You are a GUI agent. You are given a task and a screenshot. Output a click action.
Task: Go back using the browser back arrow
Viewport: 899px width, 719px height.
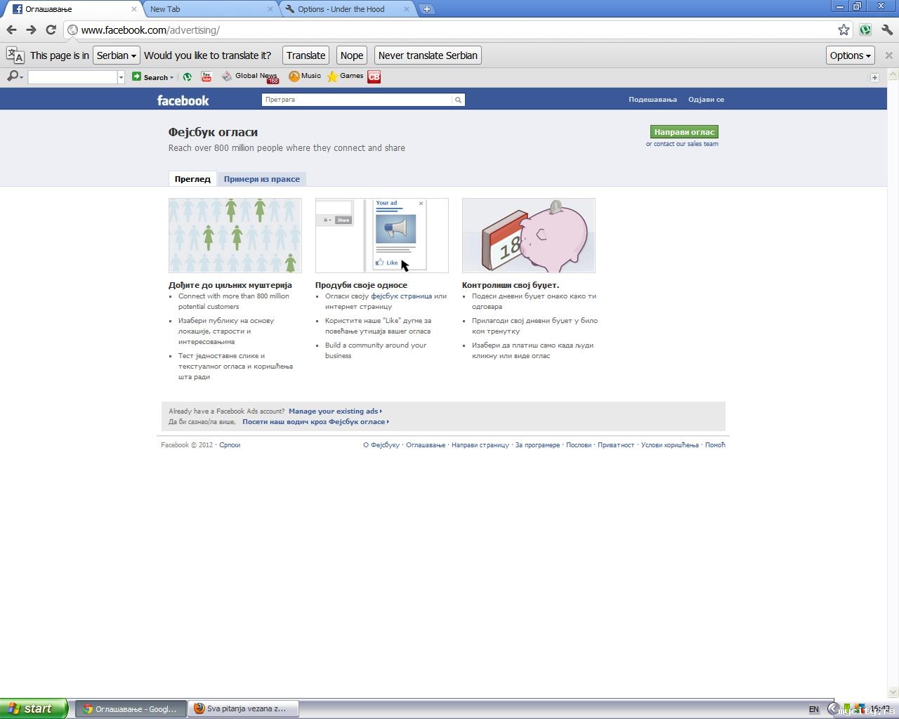point(11,29)
